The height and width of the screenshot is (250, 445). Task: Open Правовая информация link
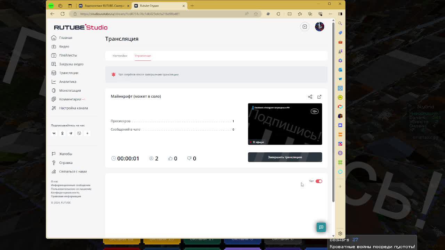tap(66, 196)
